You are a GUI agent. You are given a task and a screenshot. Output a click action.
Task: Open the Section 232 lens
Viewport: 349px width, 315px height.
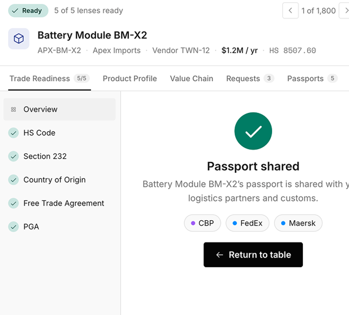pos(59,156)
